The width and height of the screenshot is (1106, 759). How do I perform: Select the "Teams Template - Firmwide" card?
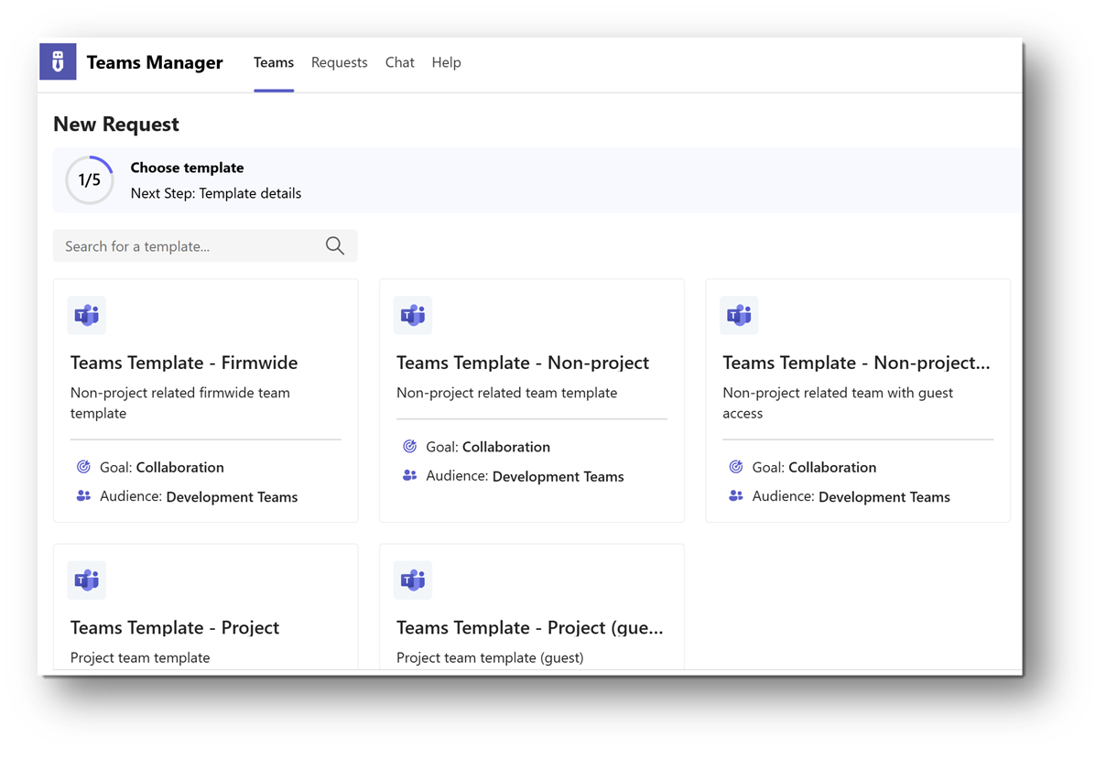point(205,400)
